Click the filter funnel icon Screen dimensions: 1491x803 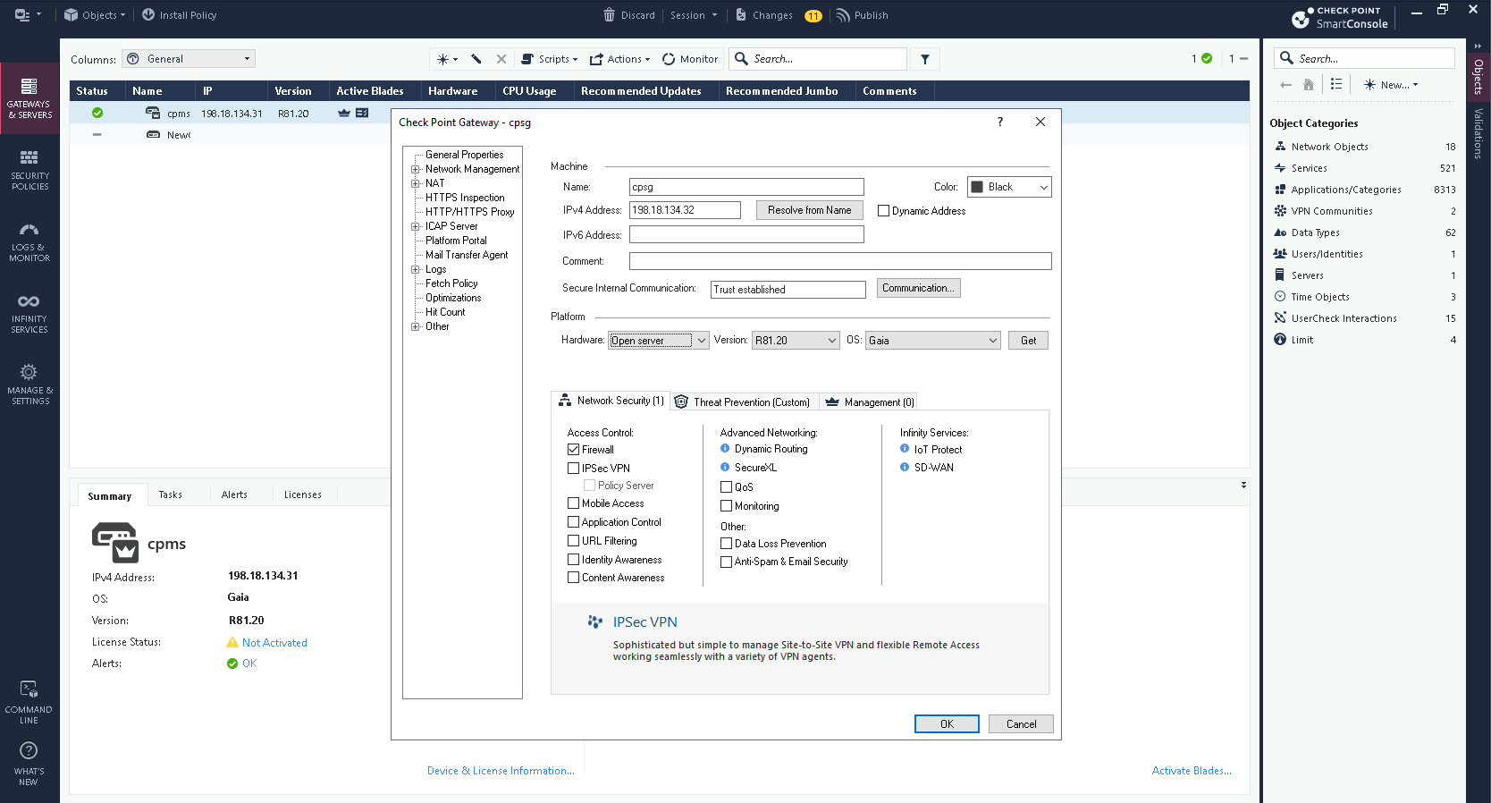925,59
